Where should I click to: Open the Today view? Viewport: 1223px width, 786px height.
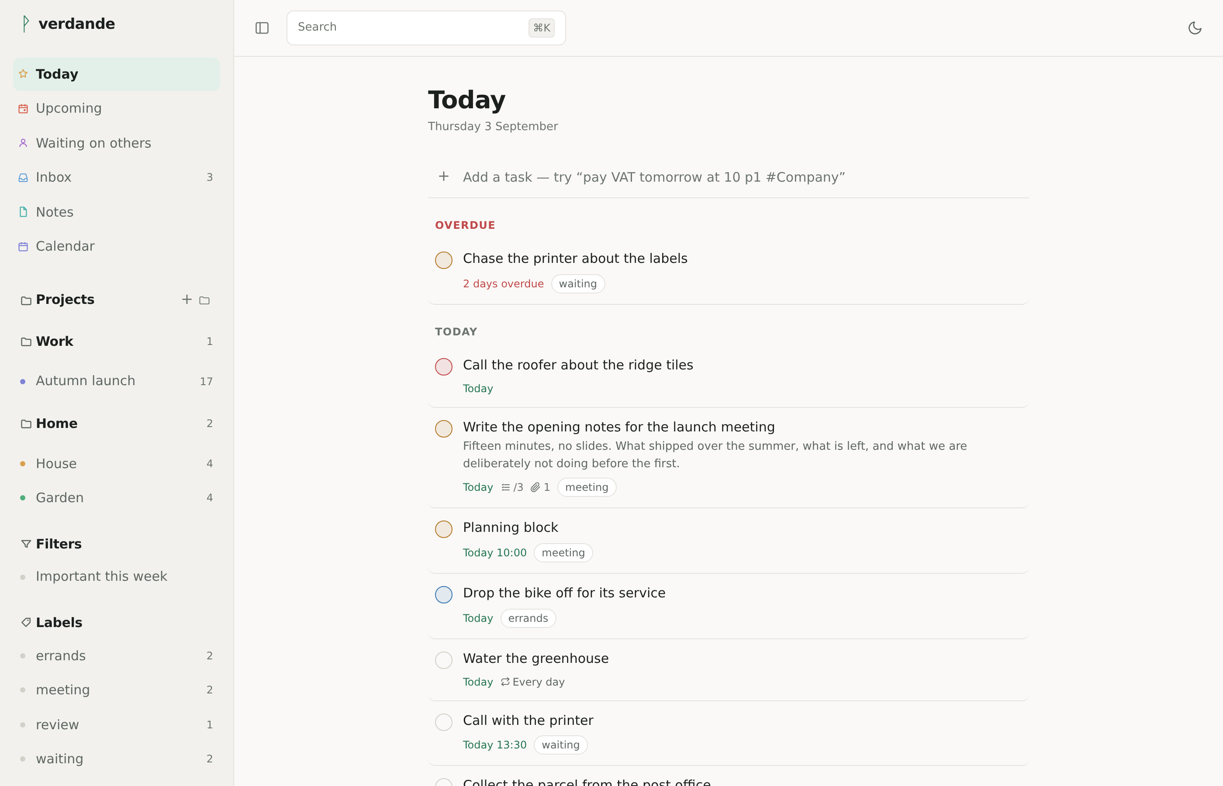(x=116, y=74)
